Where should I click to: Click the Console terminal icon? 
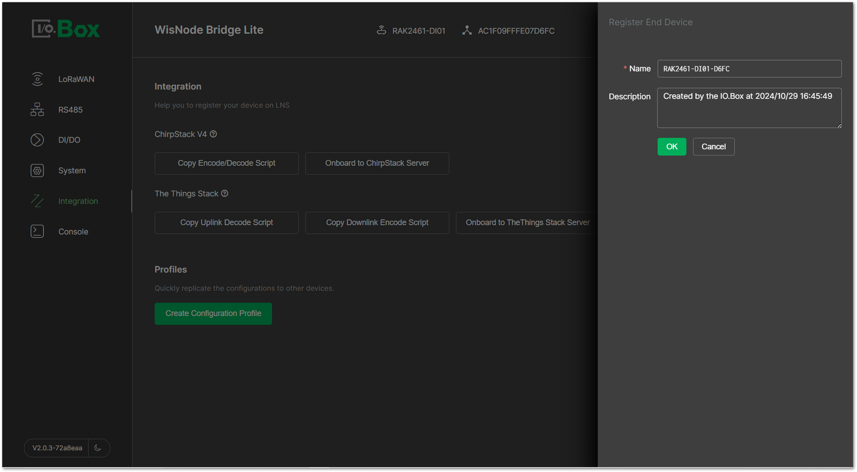coord(37,231)
